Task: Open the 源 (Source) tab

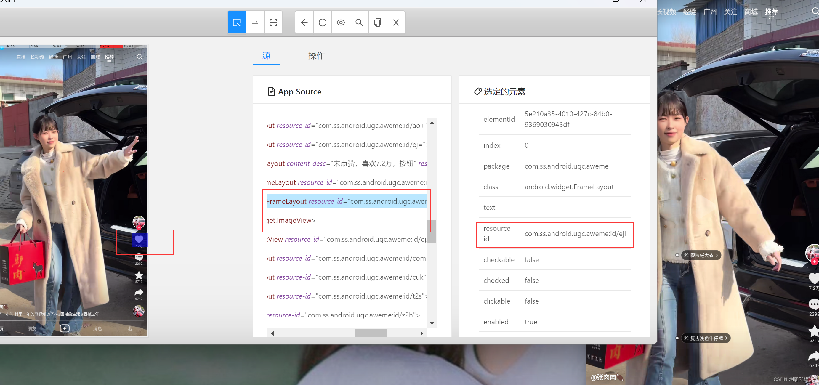Action: point(266,56)
